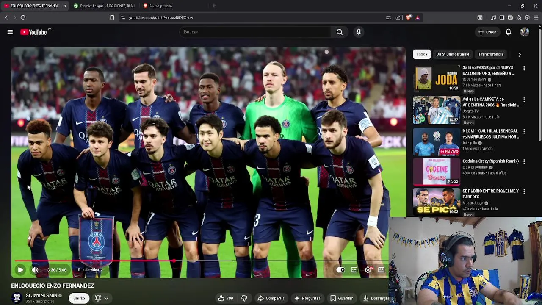Open the account avatar menu
The height and width of the screenshot is (305, 542).
click(x=525, y=32)
